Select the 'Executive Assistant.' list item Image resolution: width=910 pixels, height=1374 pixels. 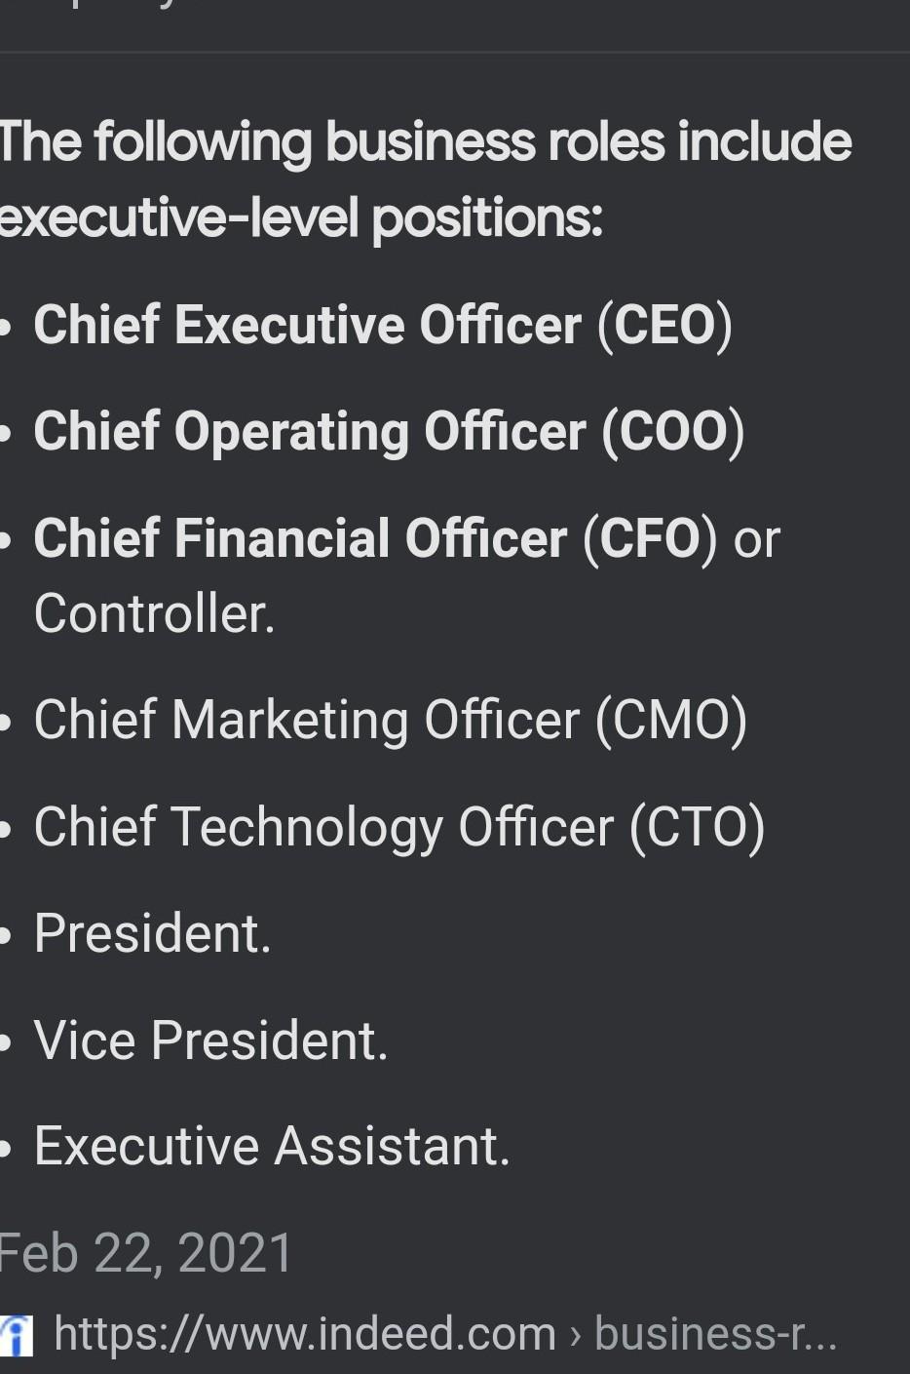[272, 1146]
